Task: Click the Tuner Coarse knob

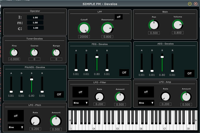Action: click(x=34, y=52)
